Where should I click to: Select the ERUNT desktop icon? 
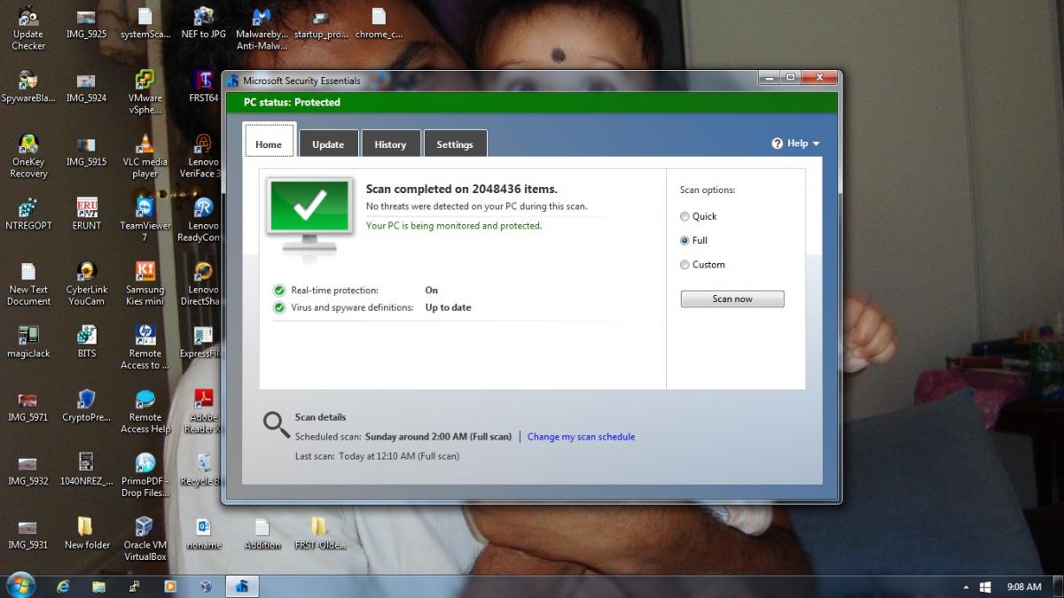pos(87,214)
